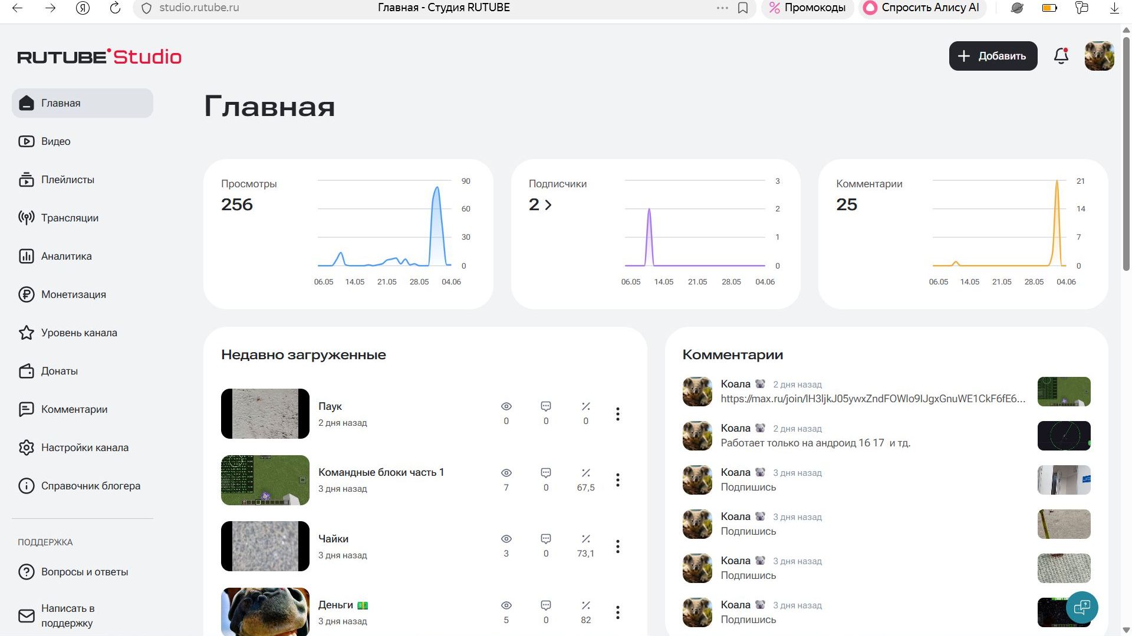Click Коала avatar on the max.ru comment

click(x=697, y=392)
